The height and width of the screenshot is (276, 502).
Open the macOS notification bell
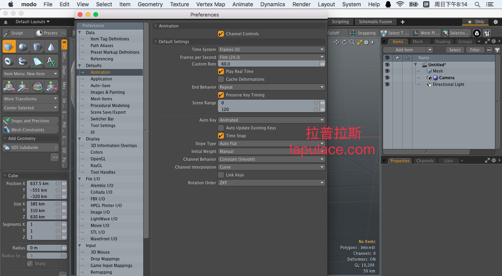click(x=388, y=4)
